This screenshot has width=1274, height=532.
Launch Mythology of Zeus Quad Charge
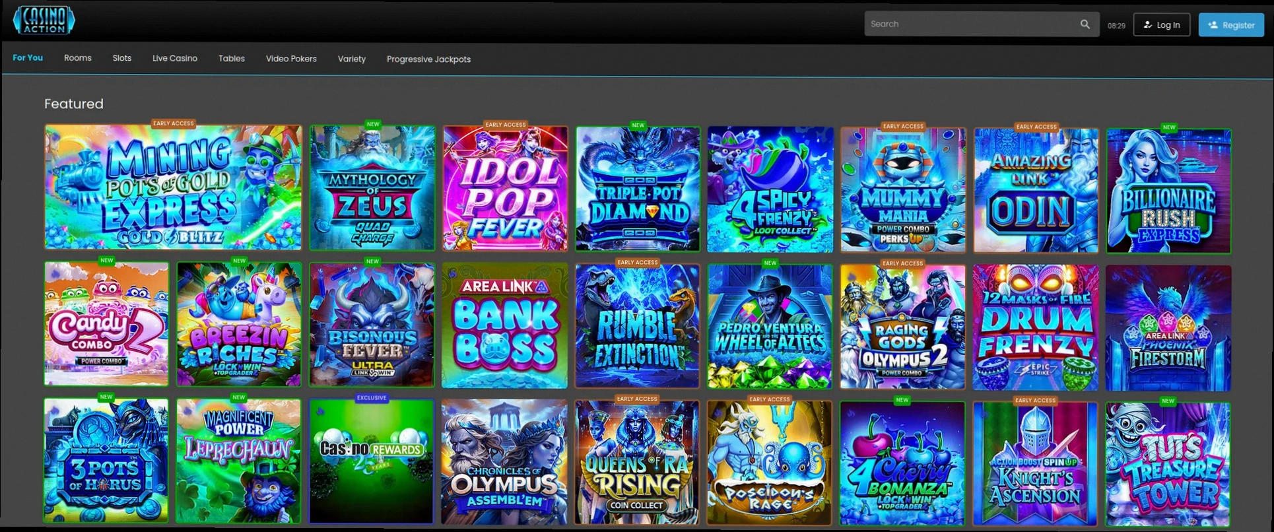coord(372,188)
